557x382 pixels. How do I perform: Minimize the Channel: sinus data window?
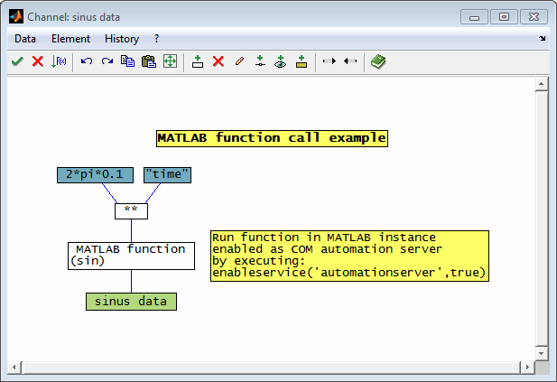[x=474, y=17]
